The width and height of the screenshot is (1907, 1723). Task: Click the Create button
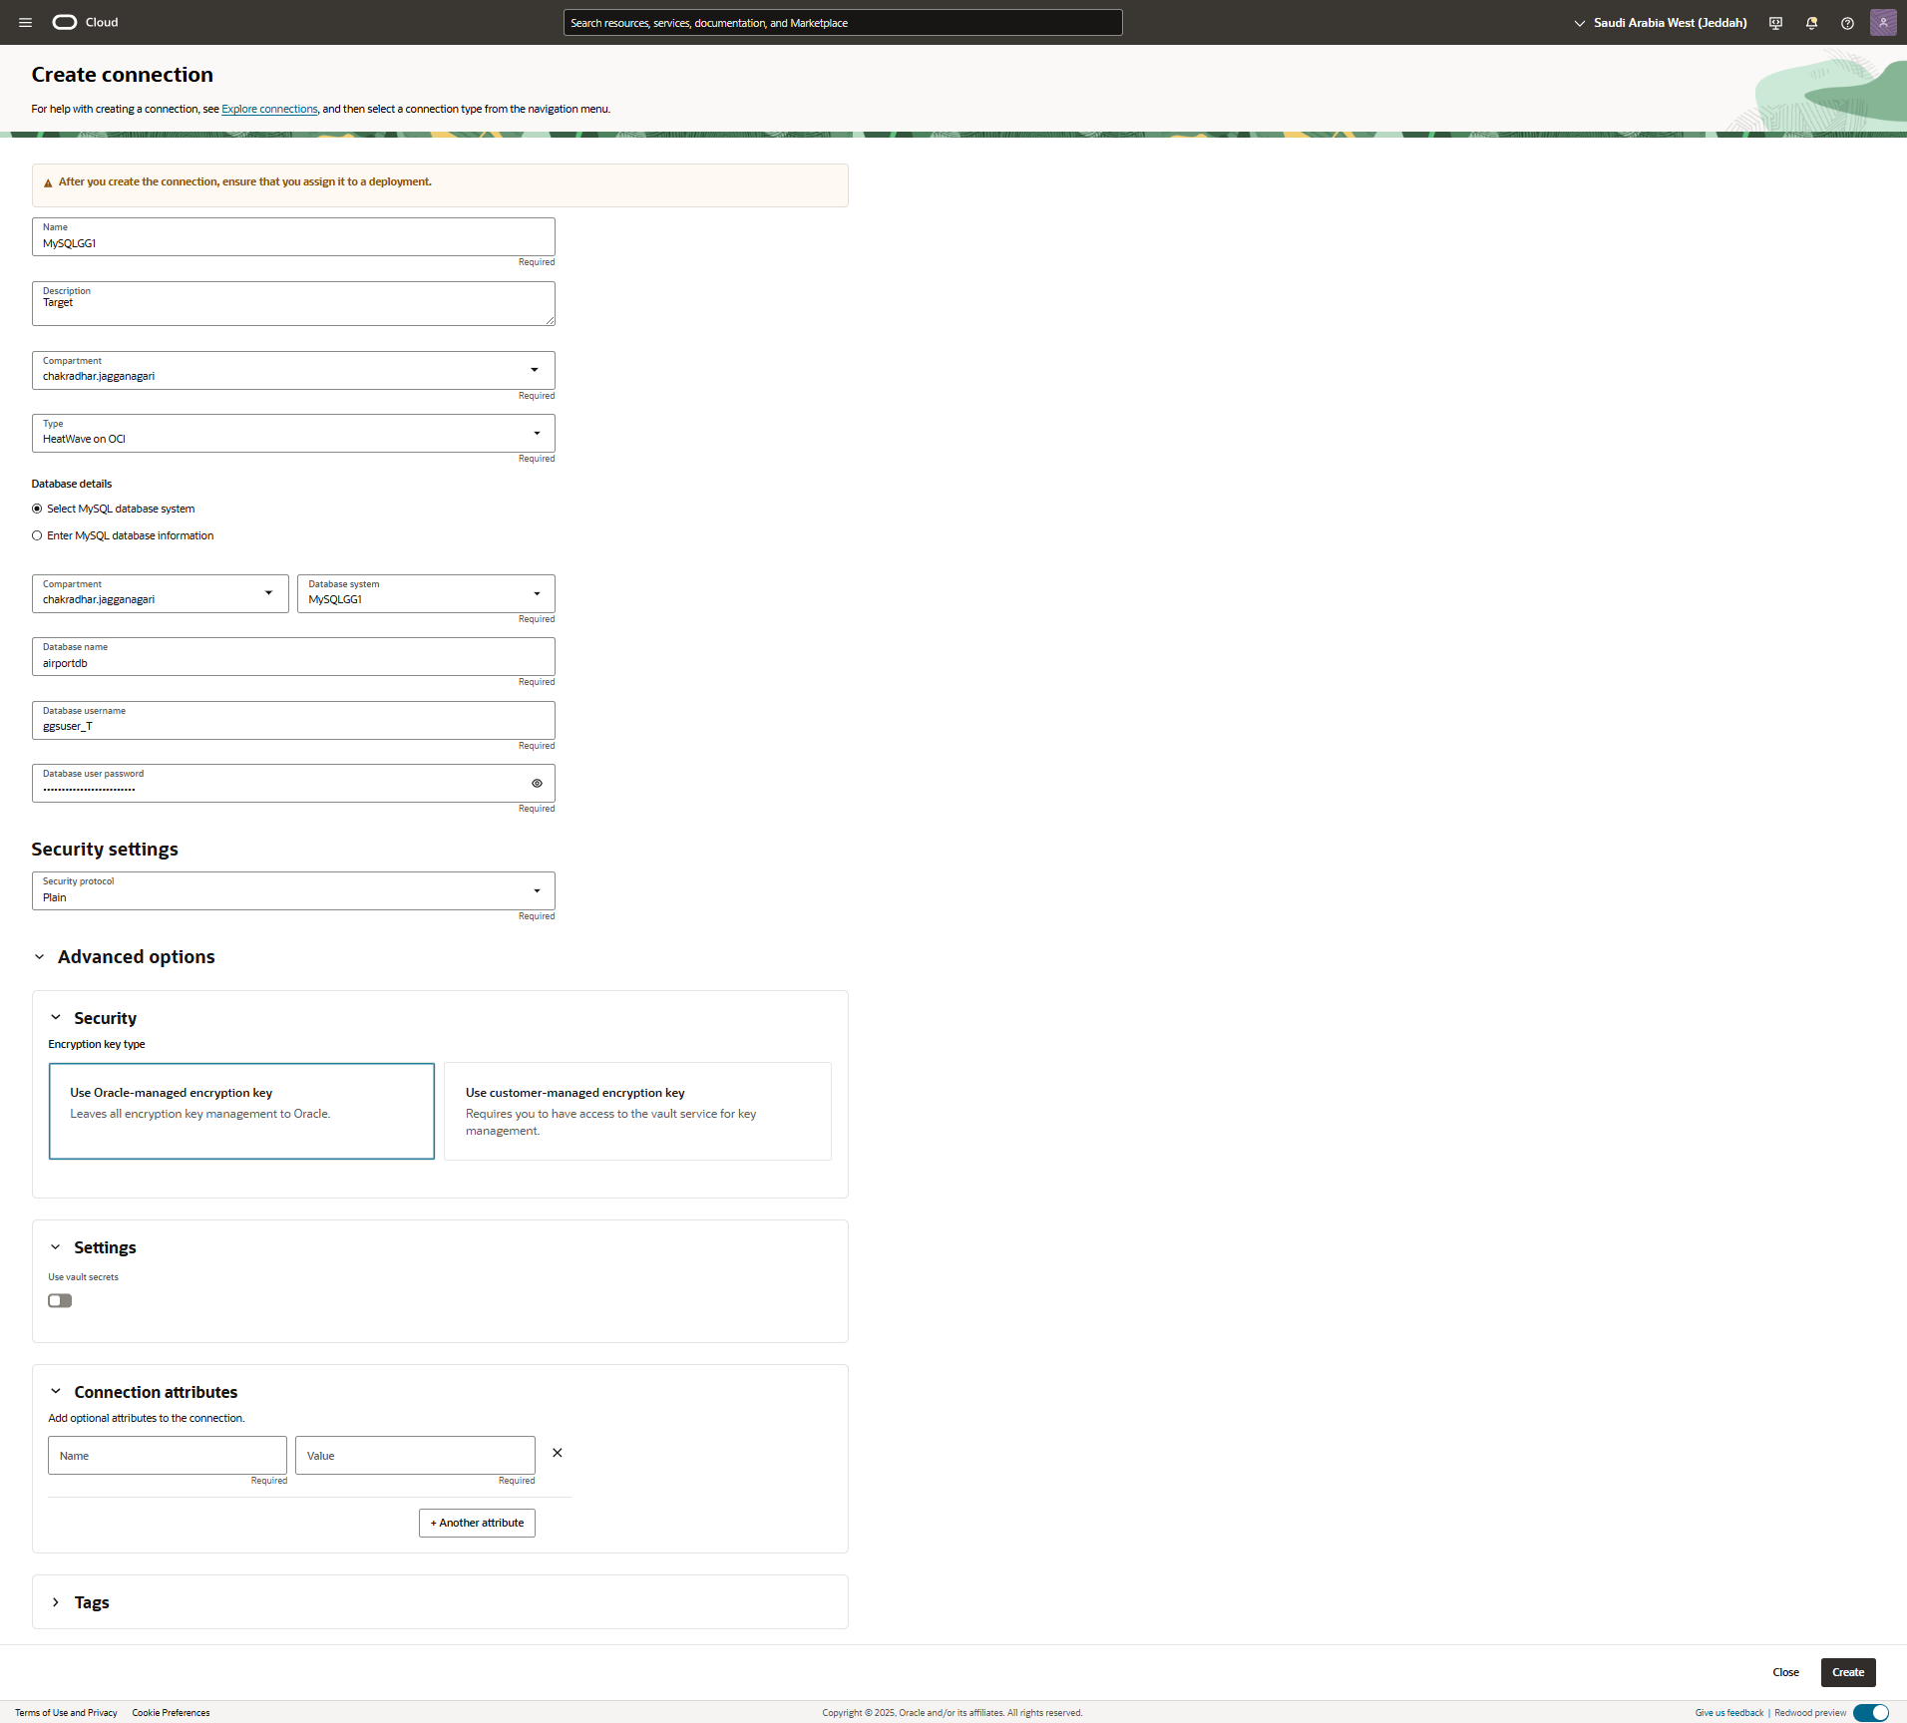coord(1848,1672)
